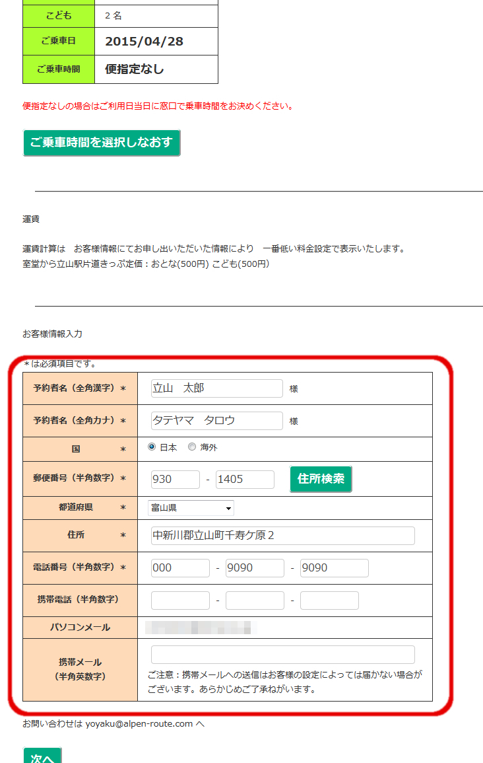Click the first 携帯電話 input field
Viewport: 483px width, 763px height.
click(x=180, y=600)
